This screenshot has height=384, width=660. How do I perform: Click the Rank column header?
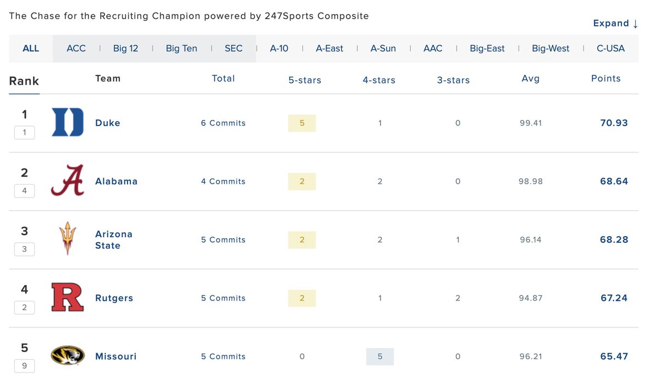(x=24, y=81)
